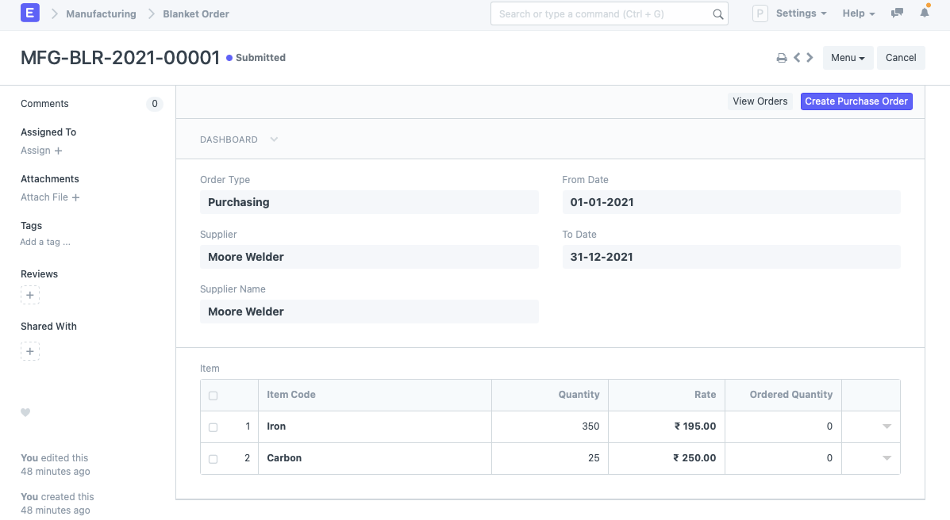Focus the search command bar
The image size is (950, 520).
point(603,14)
